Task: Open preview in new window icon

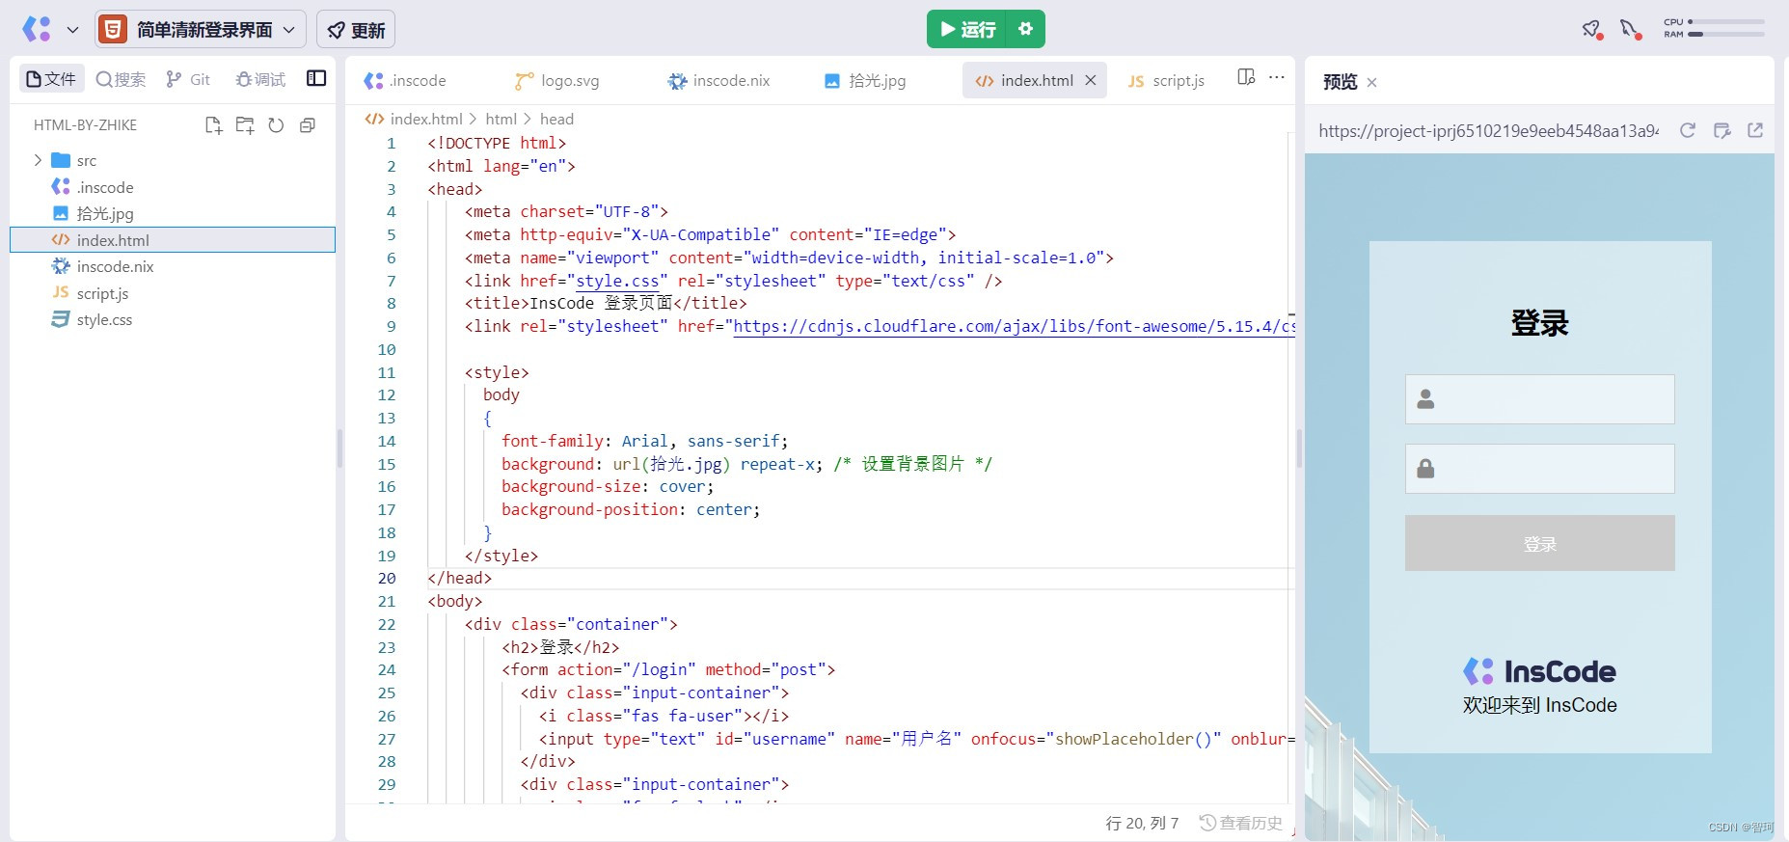Action: click(x=1755, y=130)
